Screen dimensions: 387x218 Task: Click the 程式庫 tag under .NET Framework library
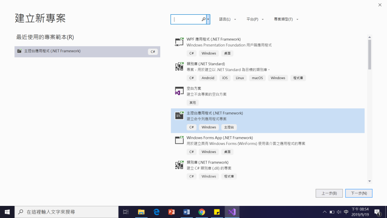click(x=229, y=176)
